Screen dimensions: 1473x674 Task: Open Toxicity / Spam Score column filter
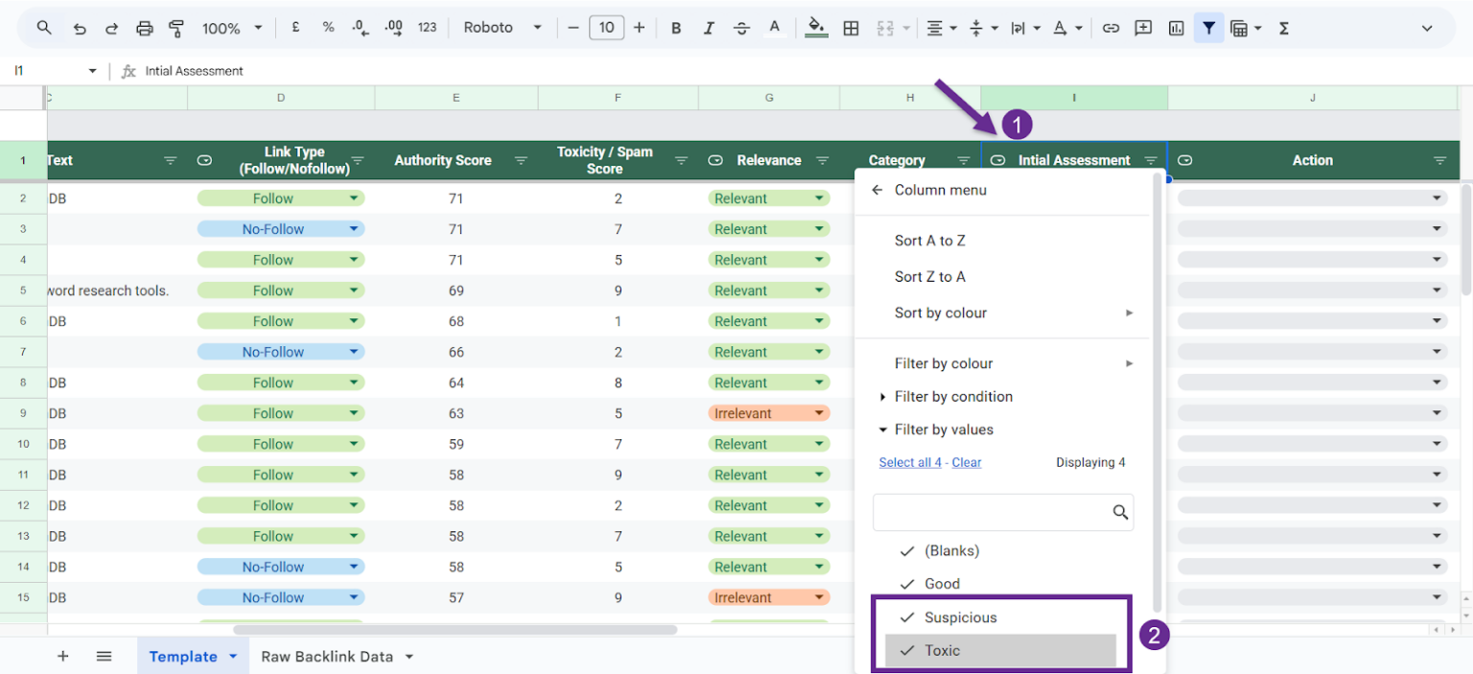pyautogui.click(x=682, y=160)
